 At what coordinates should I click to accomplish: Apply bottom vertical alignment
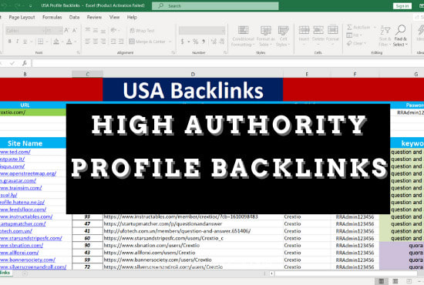pos(103,30)
